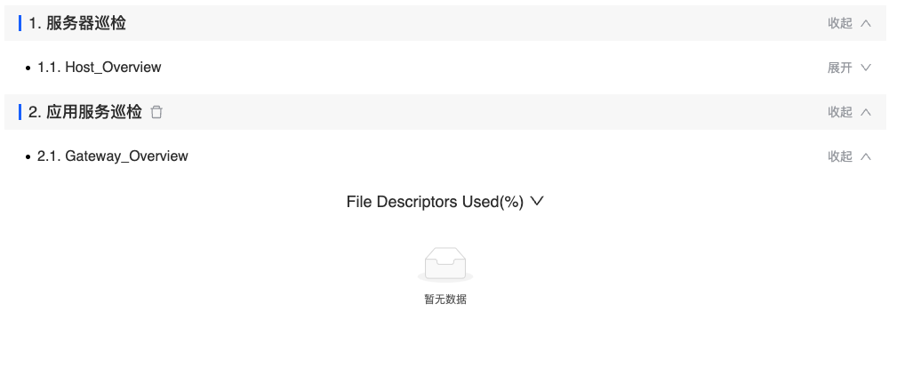
Task: Click up chevron on Gateway_Overview row
Action: (866, 156)
